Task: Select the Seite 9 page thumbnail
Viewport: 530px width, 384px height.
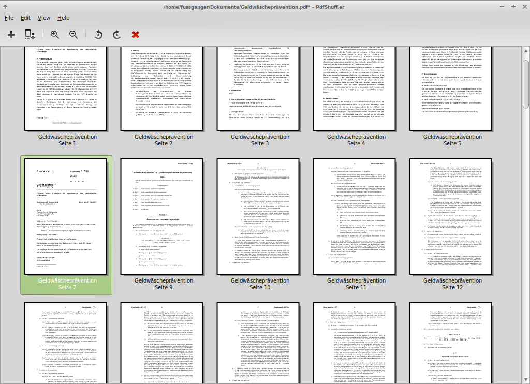Action: point(162,217)
